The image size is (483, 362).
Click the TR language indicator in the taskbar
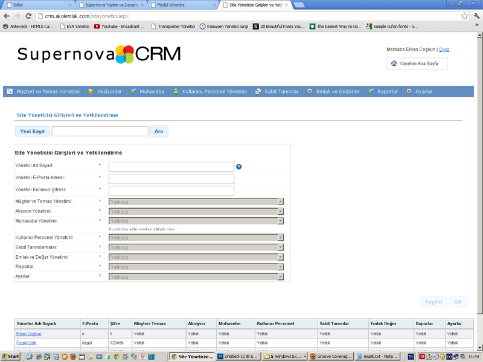click(x=411, y=357)
